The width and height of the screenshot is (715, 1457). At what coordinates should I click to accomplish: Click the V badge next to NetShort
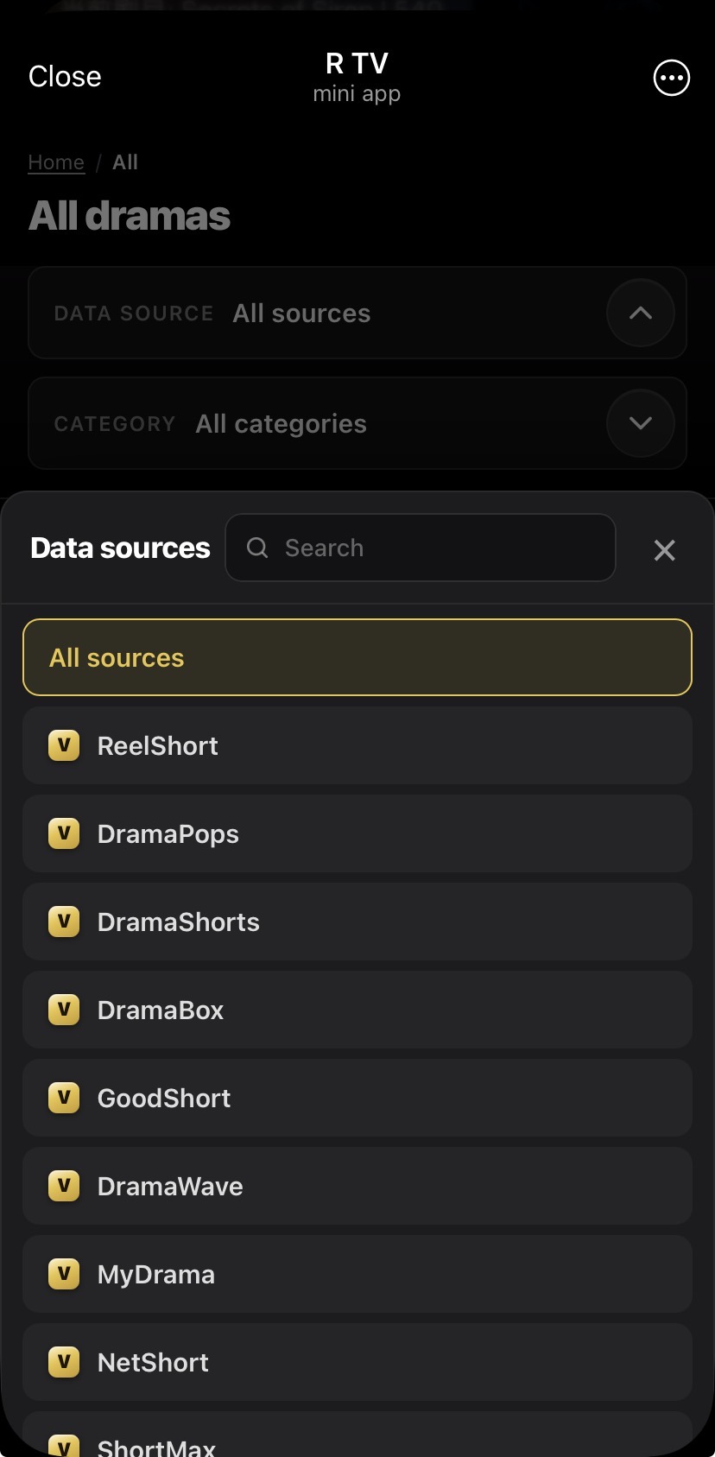(x=64, y=1362)
